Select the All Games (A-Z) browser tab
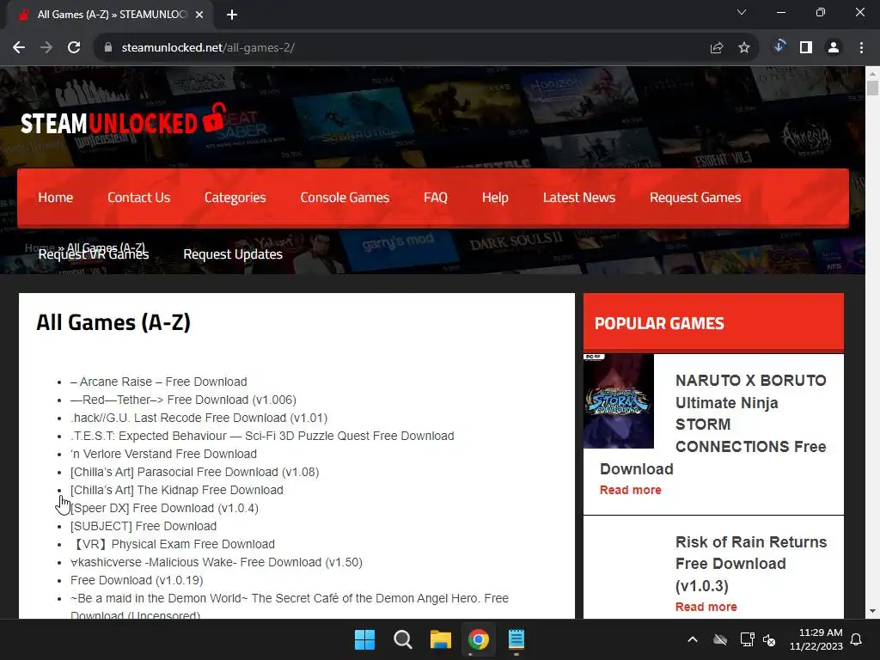Image resolution: width=880 pixels, height=660 pixels. (110, 15)
